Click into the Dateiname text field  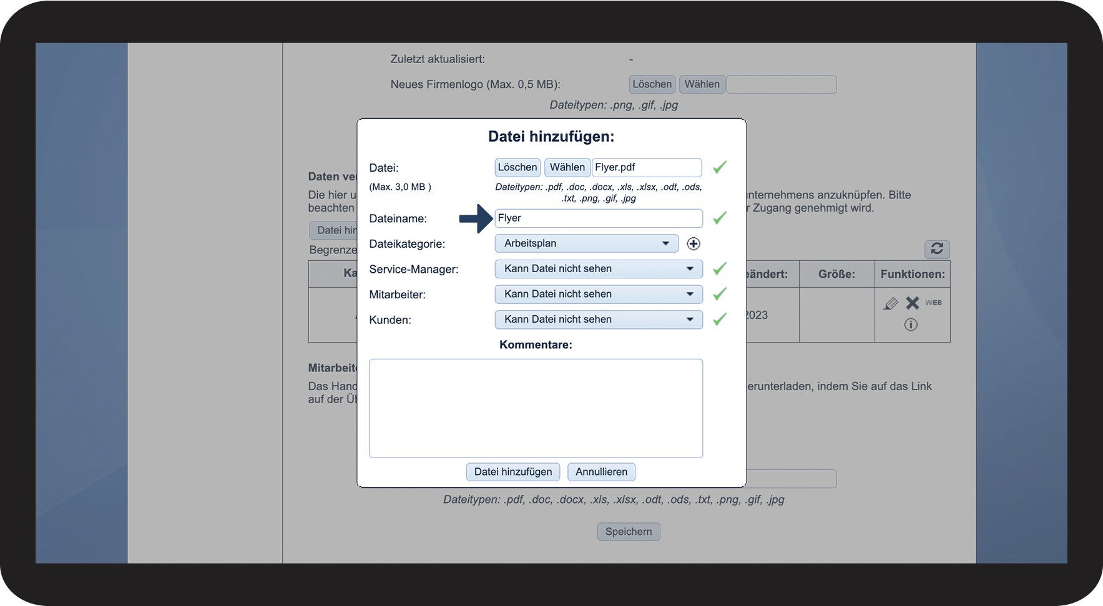tap(598, 218)
